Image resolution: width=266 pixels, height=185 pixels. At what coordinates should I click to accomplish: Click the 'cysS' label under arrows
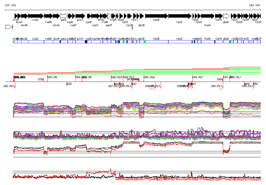pos(95,25)
